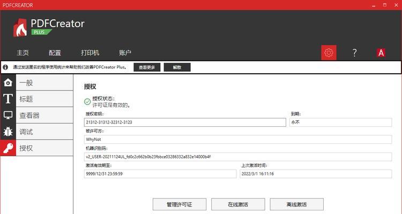This screenshot has width=402, height=214.
Task: Click the 在线激活 button
Action: point(238,204)
